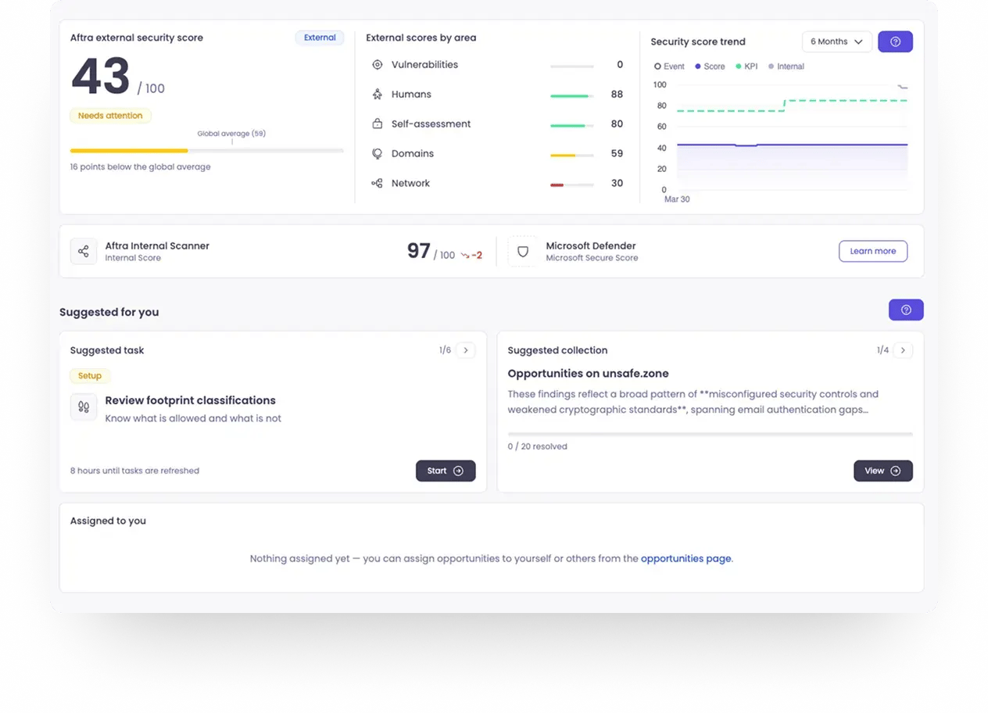Screen dimensions: 988x713
Task: Click the Aftra Internal Scanner title
Action: pyautogui.click(x=157, y=245)
